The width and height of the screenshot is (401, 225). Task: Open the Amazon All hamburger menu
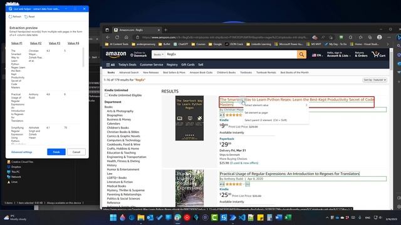[110, 65]
